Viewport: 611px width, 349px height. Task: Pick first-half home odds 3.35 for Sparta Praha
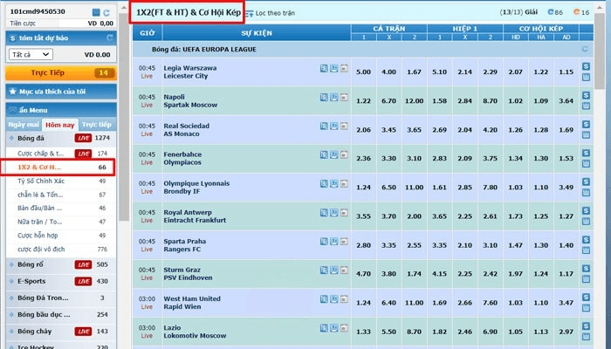pyautogui.click(x=440, y=245)
